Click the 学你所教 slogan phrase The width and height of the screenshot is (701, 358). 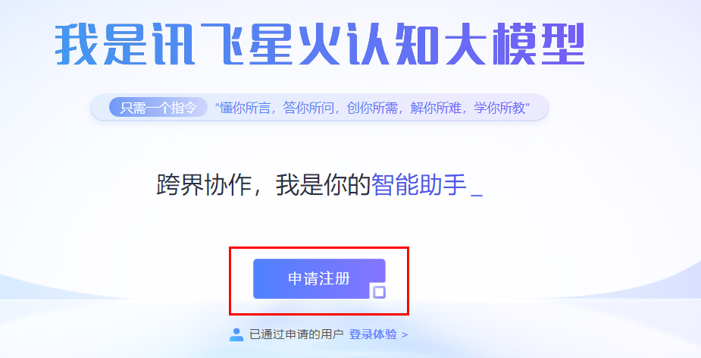tap(500, 108)
